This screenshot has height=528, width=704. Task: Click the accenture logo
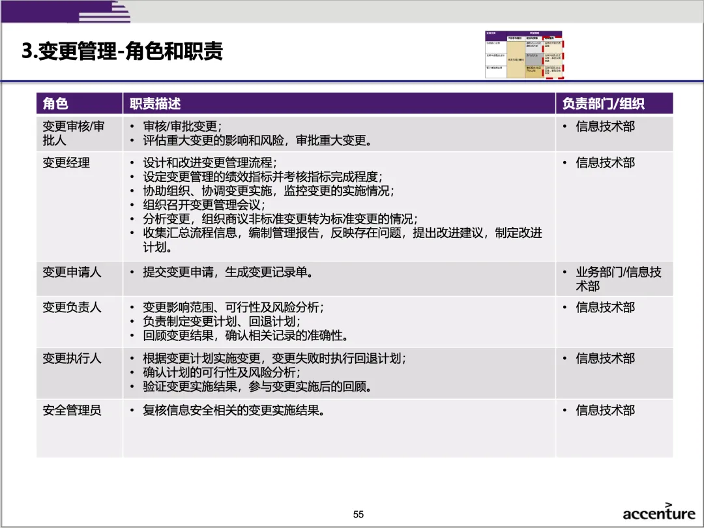click(x=658, y=512)
